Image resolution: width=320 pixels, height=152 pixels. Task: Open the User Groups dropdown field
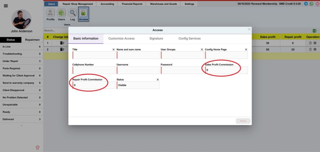tap(182, 55)
